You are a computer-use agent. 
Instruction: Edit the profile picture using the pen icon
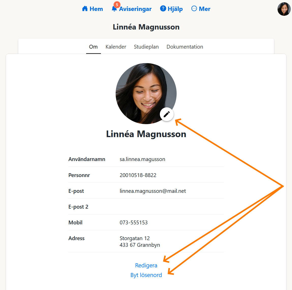pyautogui.click(x=166, y=114)
